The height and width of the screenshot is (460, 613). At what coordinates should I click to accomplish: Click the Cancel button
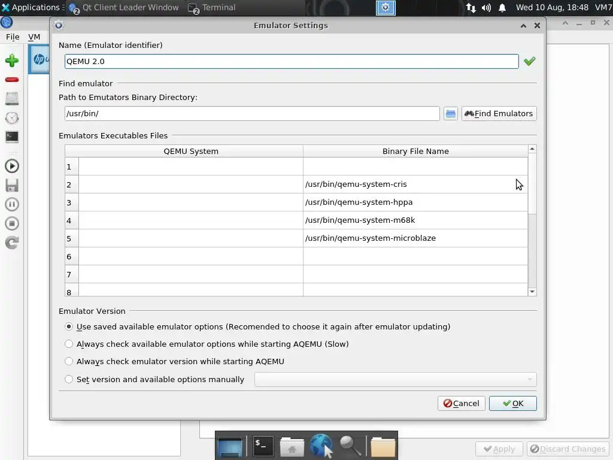[462, 403]
